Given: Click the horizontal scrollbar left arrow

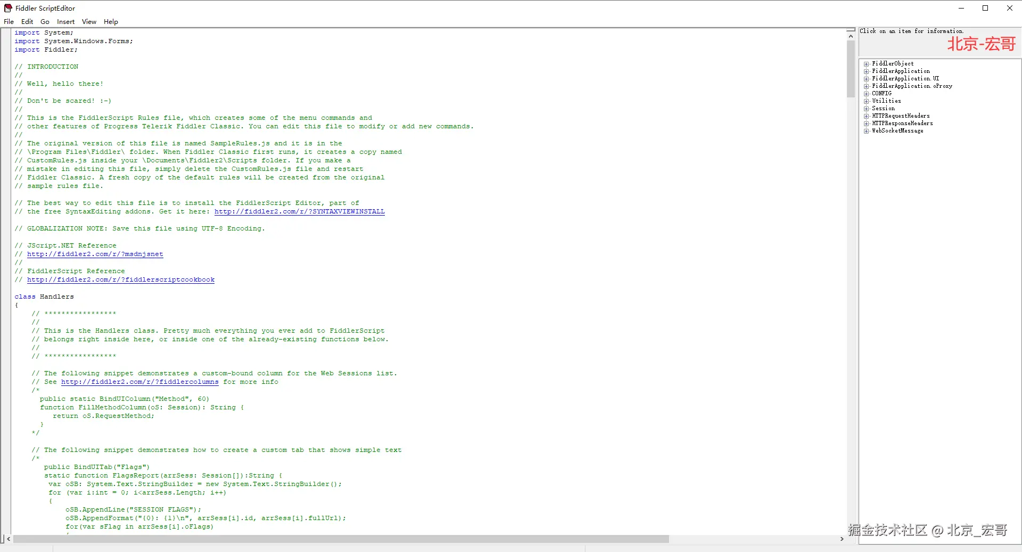Looking at the screenshot, I should coord(8,539).
